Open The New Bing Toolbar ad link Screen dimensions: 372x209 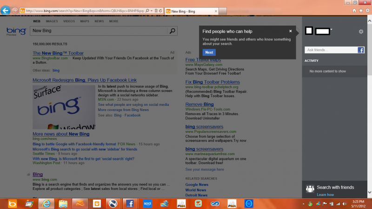tap(58, 53)
